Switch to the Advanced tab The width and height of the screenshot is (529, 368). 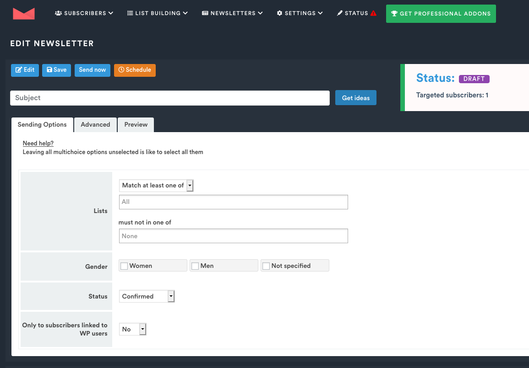coord(95,125)
